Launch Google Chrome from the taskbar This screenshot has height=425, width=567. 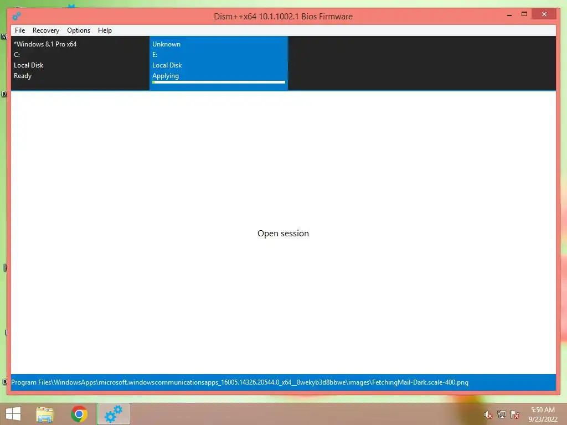tap(79, 414)
